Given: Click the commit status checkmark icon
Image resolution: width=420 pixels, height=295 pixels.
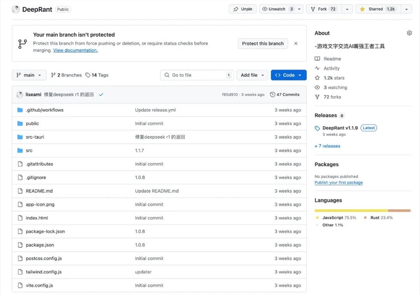Looking at the screenshot, I should tap(101, 95).
